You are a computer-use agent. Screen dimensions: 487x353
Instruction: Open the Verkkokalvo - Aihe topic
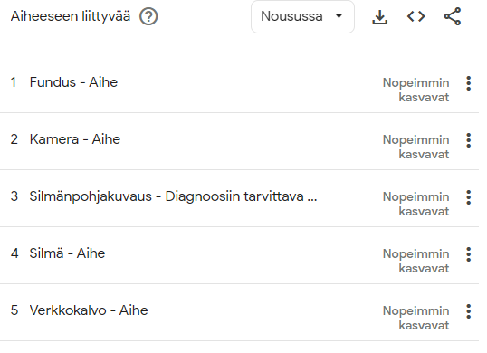(x=89, y=310)
